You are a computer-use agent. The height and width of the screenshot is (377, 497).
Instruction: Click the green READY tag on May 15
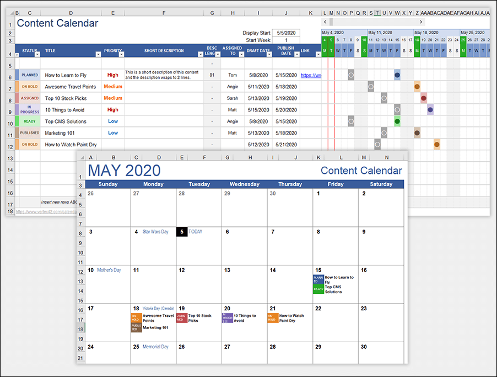[x=318, y=289]
